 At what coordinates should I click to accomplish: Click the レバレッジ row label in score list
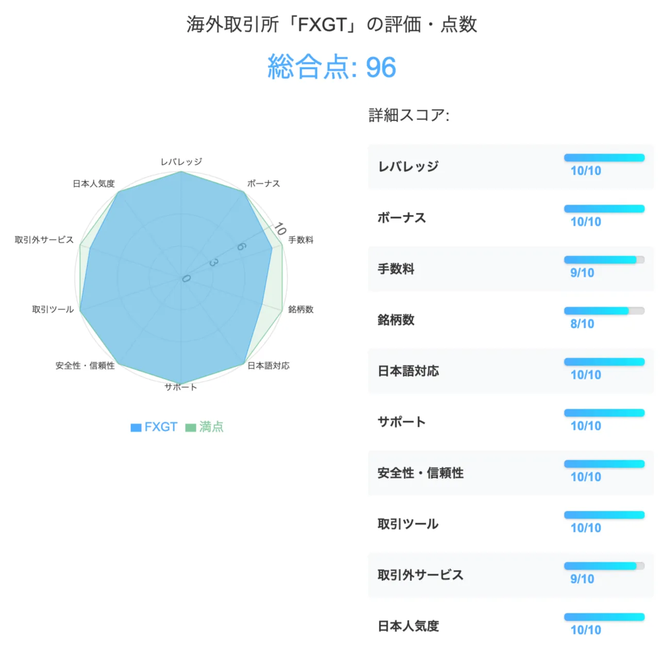pyautogui.click(x=408, y=166)
